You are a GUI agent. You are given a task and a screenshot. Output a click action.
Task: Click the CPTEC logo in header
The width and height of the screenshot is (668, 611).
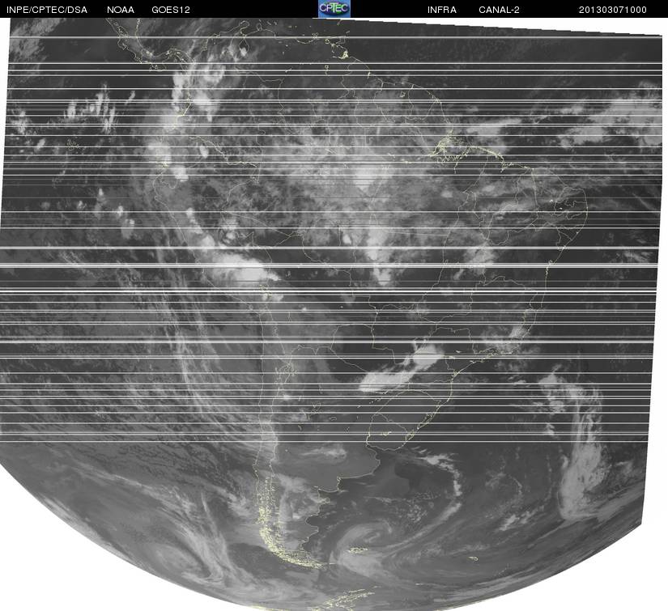(334, 9)
